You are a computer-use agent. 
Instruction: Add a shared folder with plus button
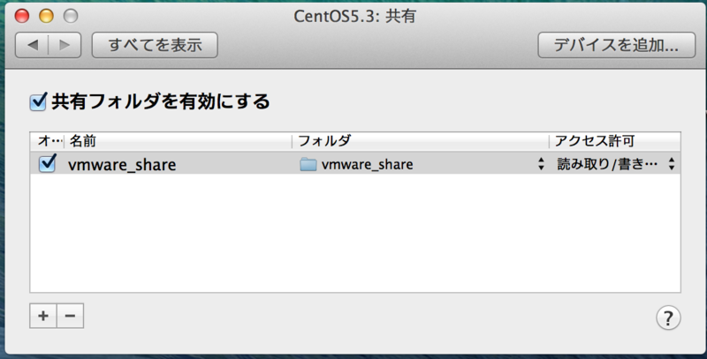[43, 316]
